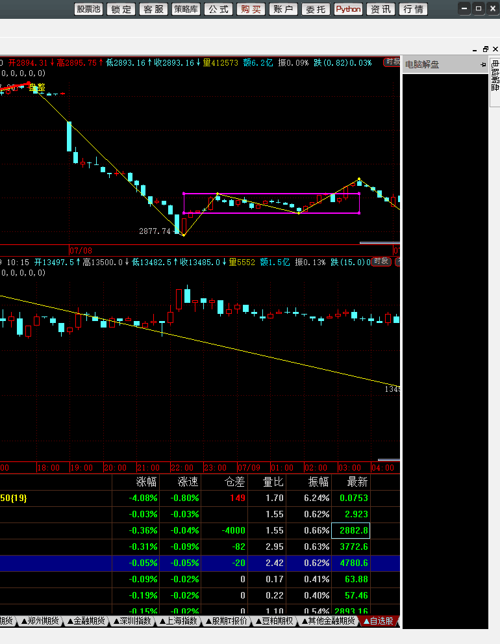Open the 账户 account menu
Screen dimensions: 500x644
pos(283,9)
